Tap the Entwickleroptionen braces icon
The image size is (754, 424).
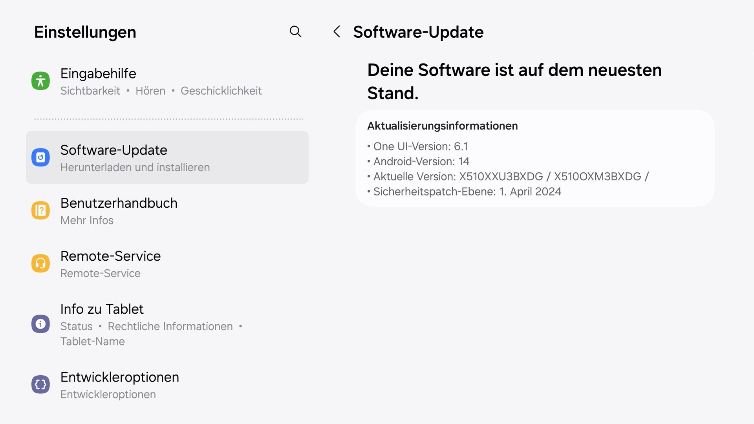(40, 384)
